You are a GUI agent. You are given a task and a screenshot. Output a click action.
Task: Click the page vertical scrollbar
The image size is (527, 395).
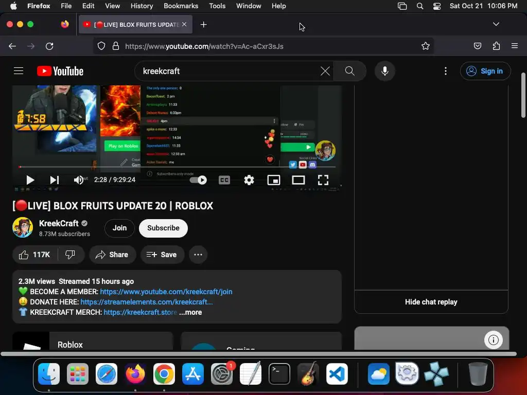coord(523,95)
